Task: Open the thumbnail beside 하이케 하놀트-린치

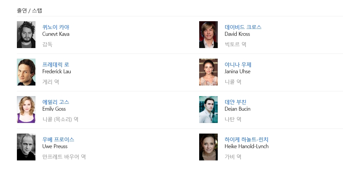Action: coord(208,147)
